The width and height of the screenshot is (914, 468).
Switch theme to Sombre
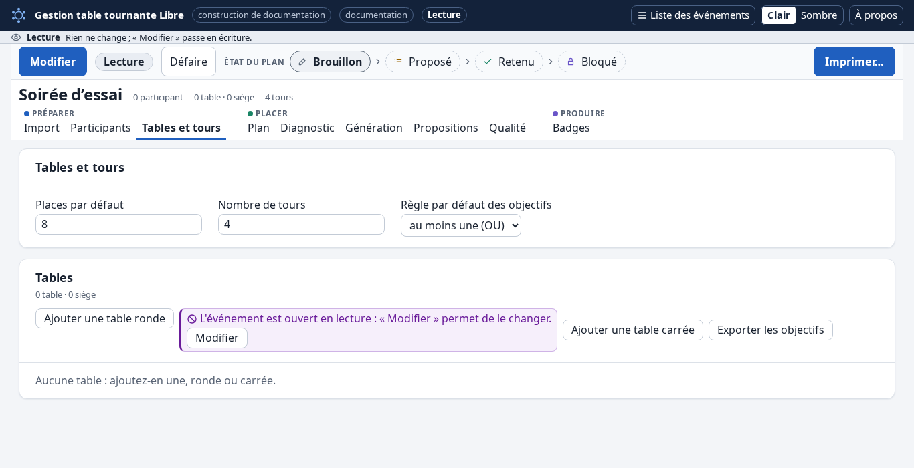818,15
